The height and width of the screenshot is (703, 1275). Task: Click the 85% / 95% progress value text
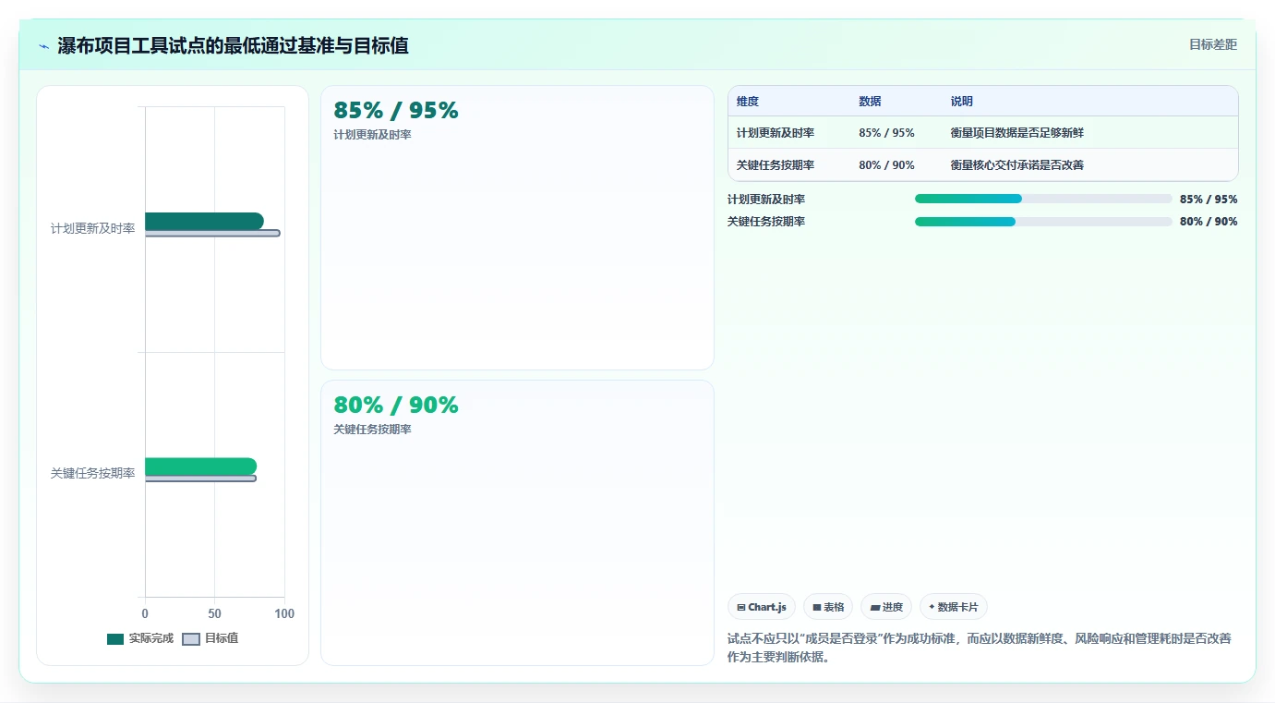[x=1209, y=200]
